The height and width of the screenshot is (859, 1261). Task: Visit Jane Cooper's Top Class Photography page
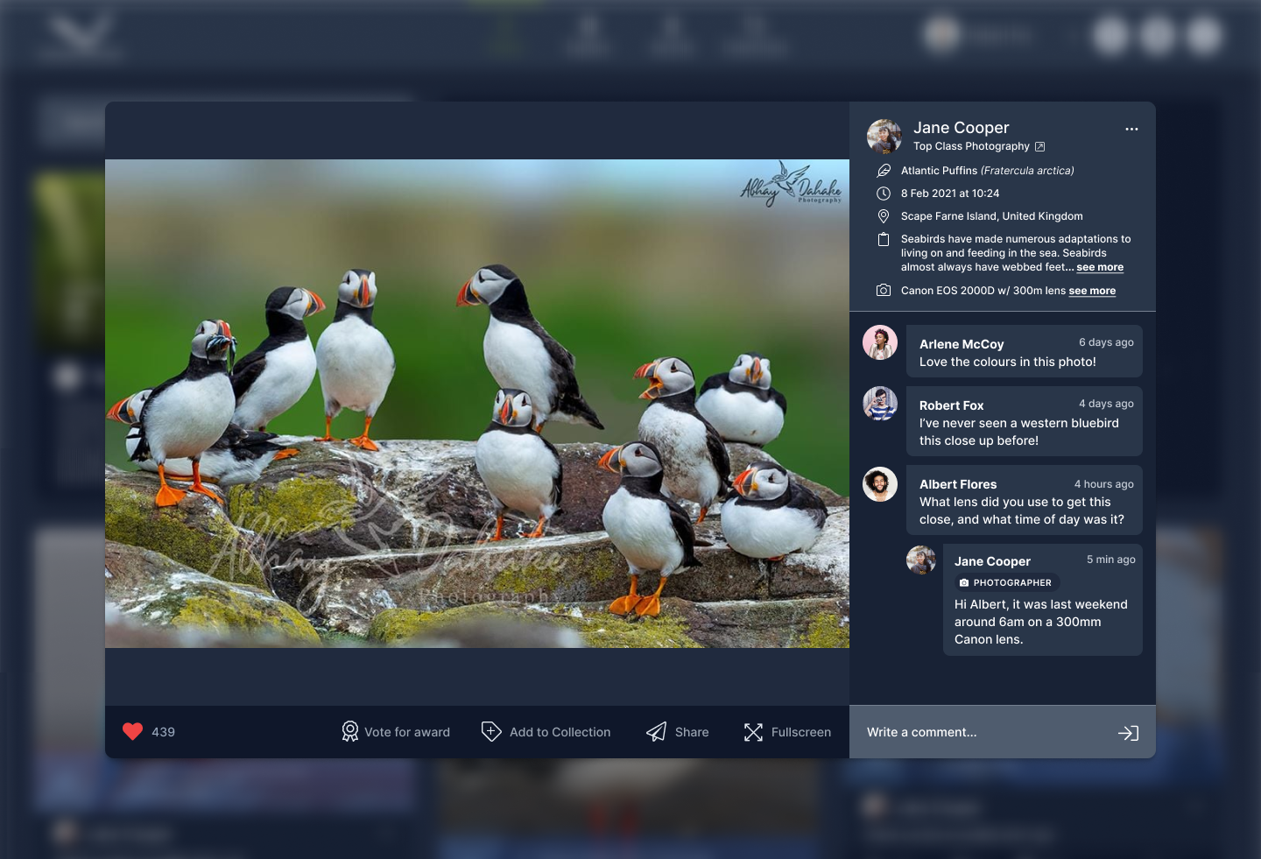(972, 146)
